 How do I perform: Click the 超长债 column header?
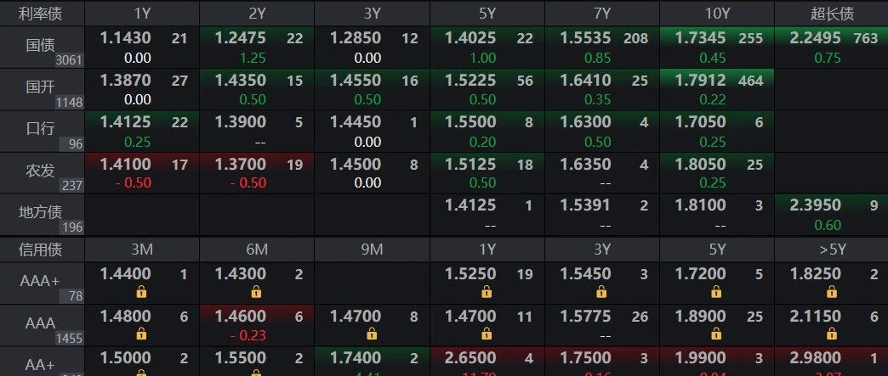tap(831, 13)
